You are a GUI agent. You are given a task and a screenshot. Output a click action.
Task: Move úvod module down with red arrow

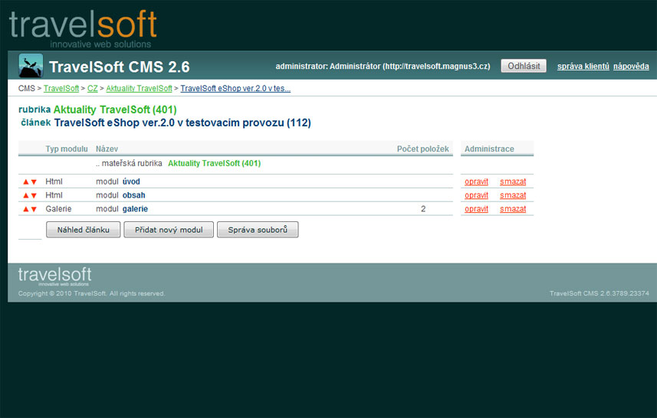(34, 182)
